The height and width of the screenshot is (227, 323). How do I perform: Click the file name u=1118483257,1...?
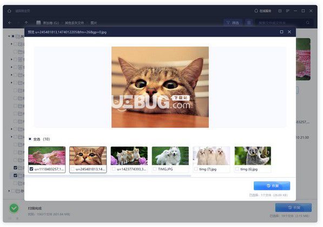49,169
